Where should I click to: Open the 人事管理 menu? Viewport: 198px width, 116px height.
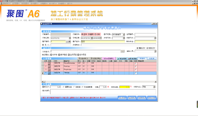(44, 3)
